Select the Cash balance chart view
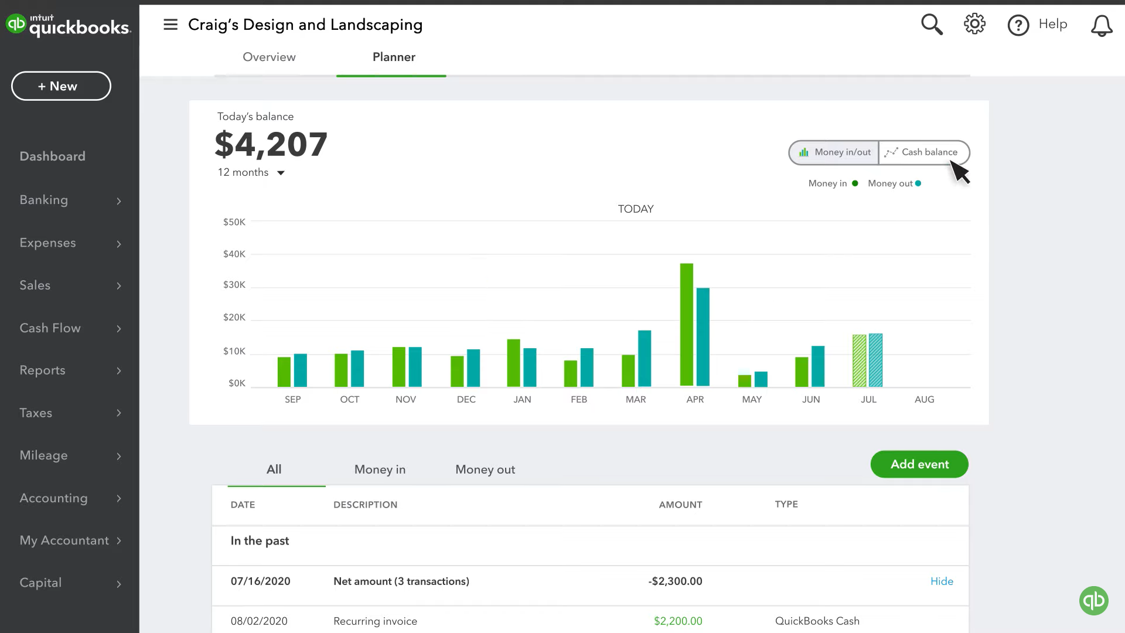 click(923, 151)
